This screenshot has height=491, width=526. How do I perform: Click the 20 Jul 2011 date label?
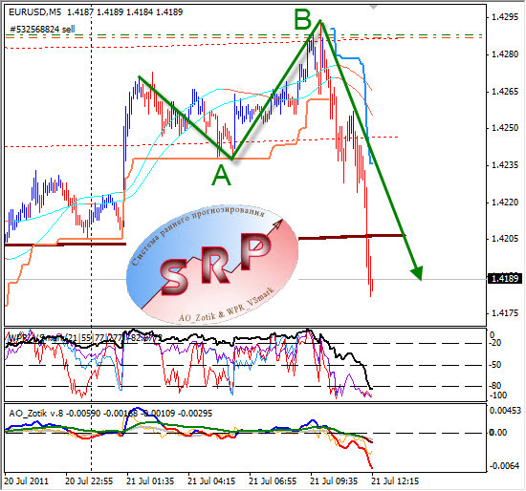[27, 481]
